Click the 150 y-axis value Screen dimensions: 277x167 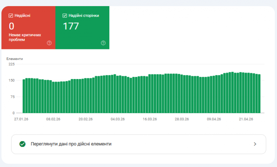coord(12,80)
